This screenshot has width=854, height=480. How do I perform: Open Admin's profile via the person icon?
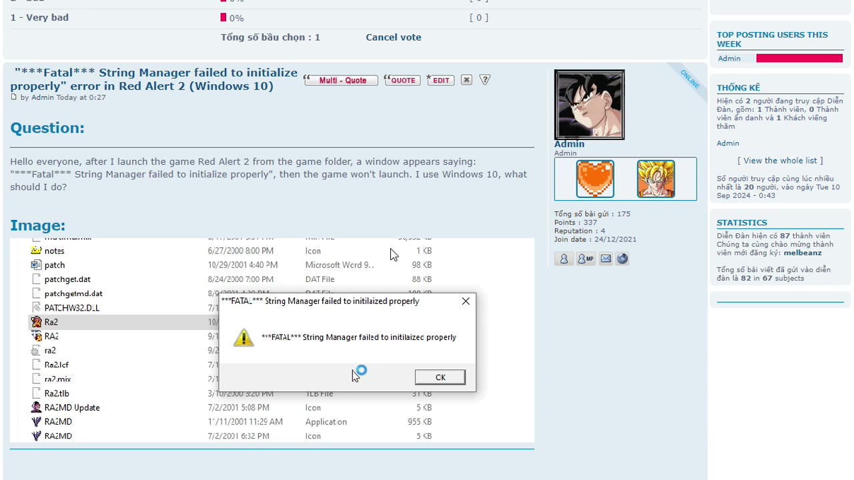[x=564, y=259]
